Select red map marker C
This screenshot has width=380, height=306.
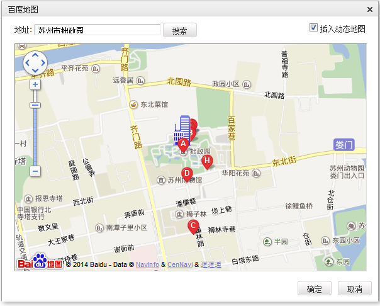pos(193,225)
